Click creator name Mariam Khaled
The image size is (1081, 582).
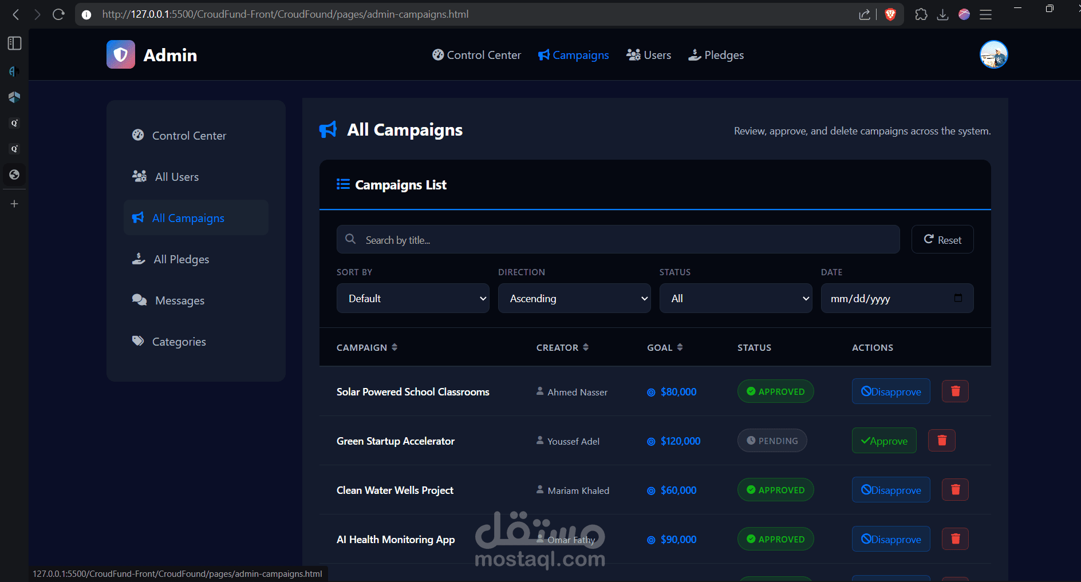click(x=578, y=490)
